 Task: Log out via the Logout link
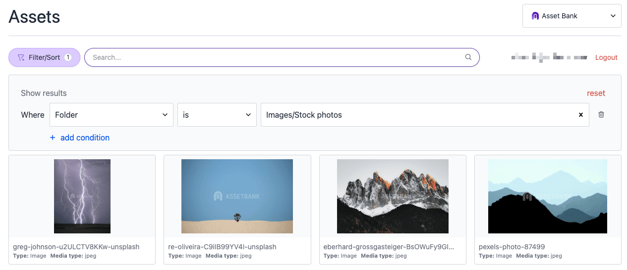pos(606,57)
